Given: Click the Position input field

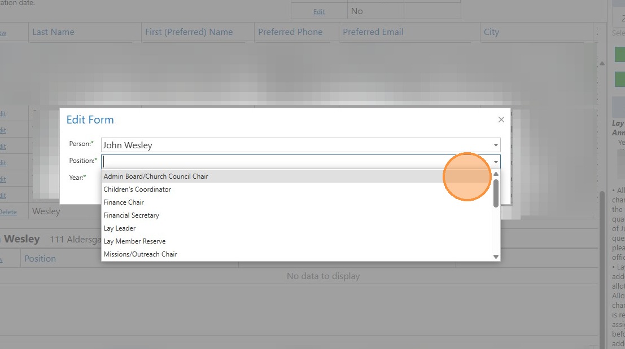Looking at the screenshot, I should click(x=296, y=162).
